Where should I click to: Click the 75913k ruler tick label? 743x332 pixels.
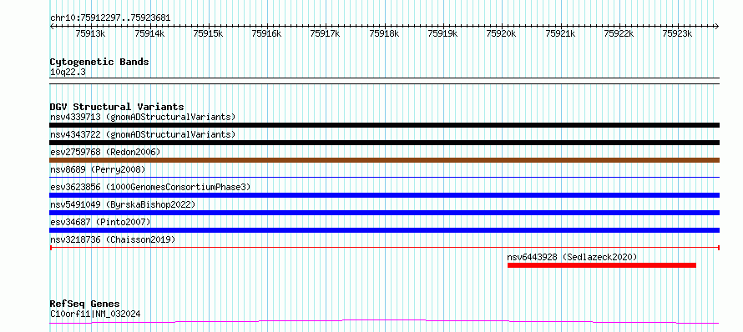point(90,33)
